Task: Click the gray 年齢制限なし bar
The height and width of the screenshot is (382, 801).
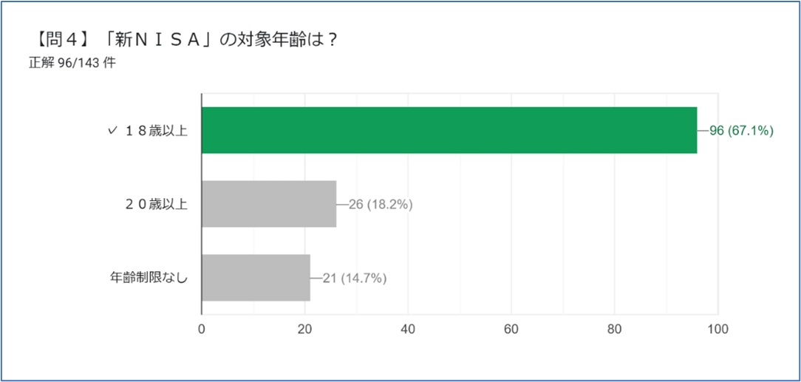Action: click(256, 278)
